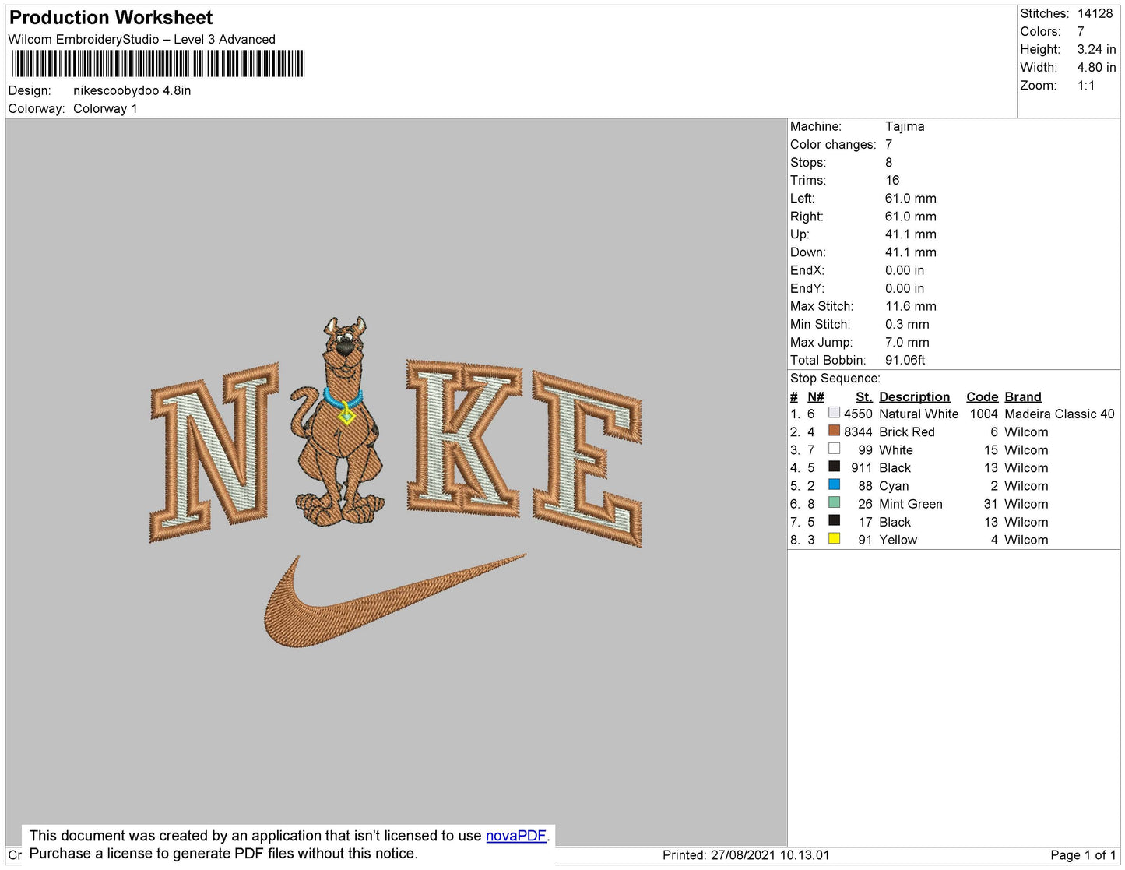The height and width of the screenshot is (870, 1125).
Task: Click the 'St.' column header
Action: click(x=864, y=396)
